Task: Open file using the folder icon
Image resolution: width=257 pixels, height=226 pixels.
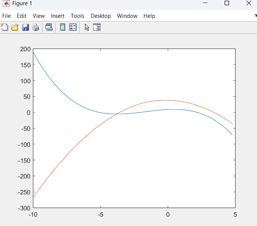Action: click(15, 27)
